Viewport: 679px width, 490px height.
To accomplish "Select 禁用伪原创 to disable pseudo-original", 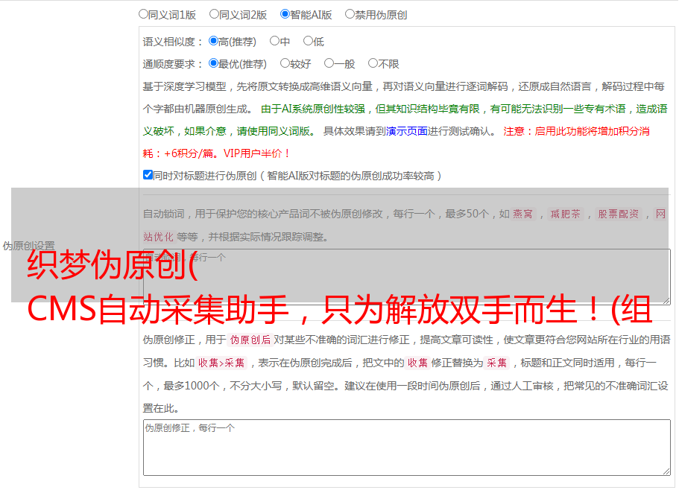I will 350,14.
